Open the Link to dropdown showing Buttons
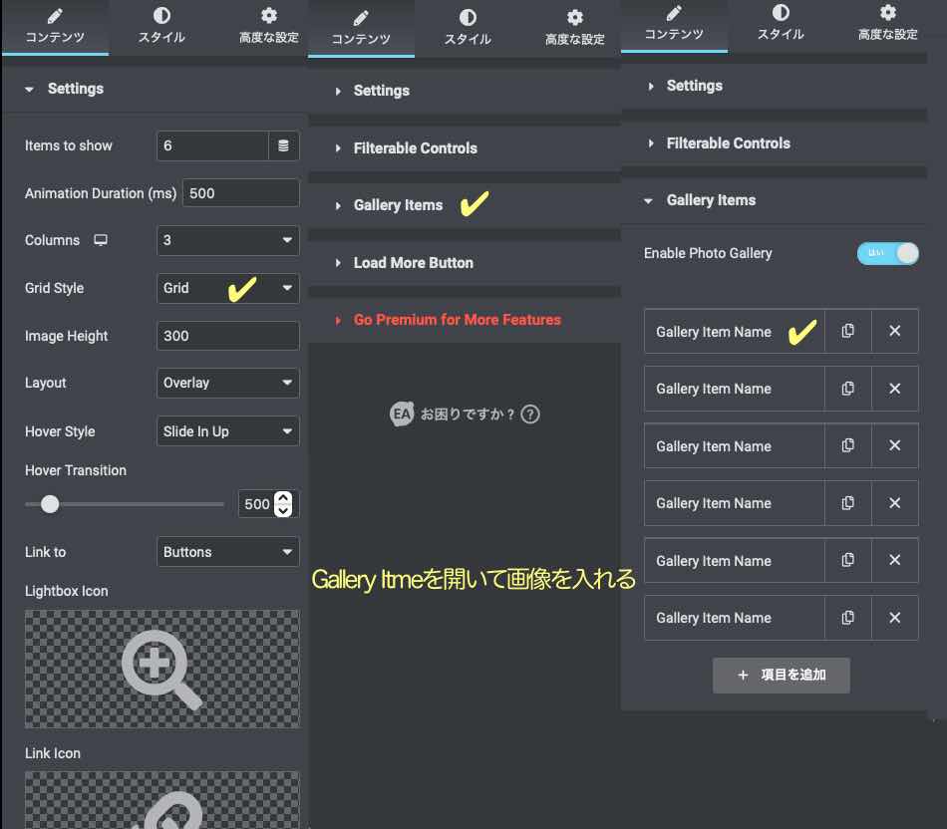 coord(228,552)
